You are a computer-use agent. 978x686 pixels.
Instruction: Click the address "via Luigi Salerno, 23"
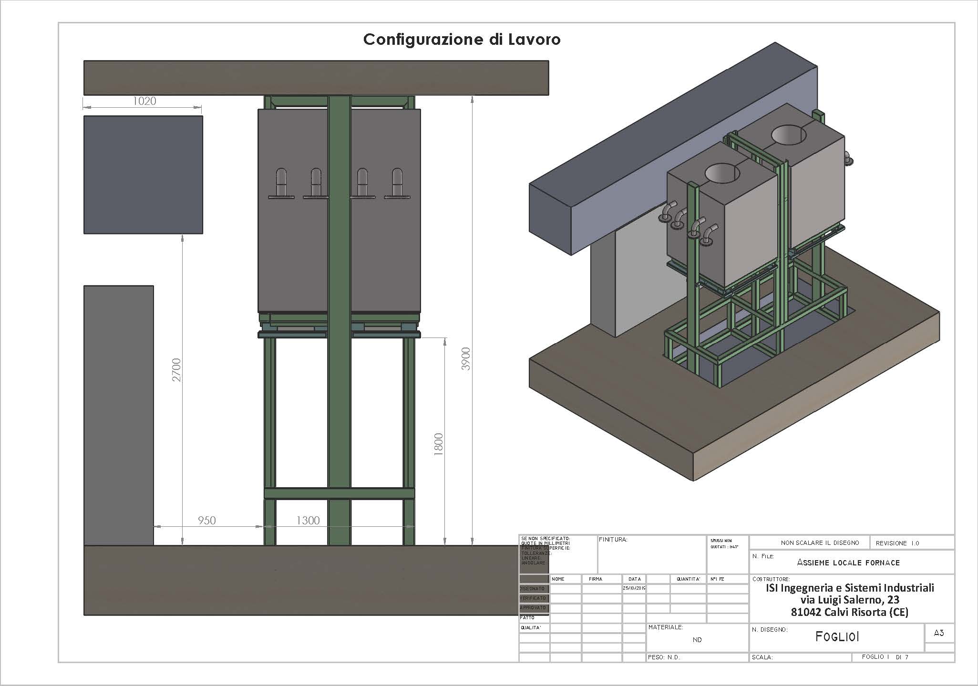[850, 600]
